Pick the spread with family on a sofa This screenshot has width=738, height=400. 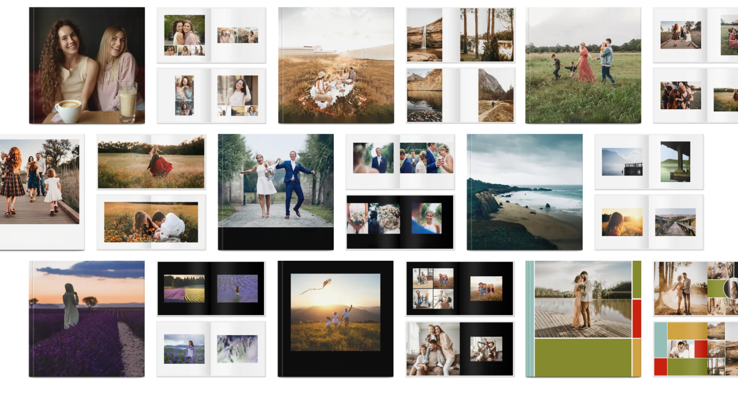[x=460, y=349]
